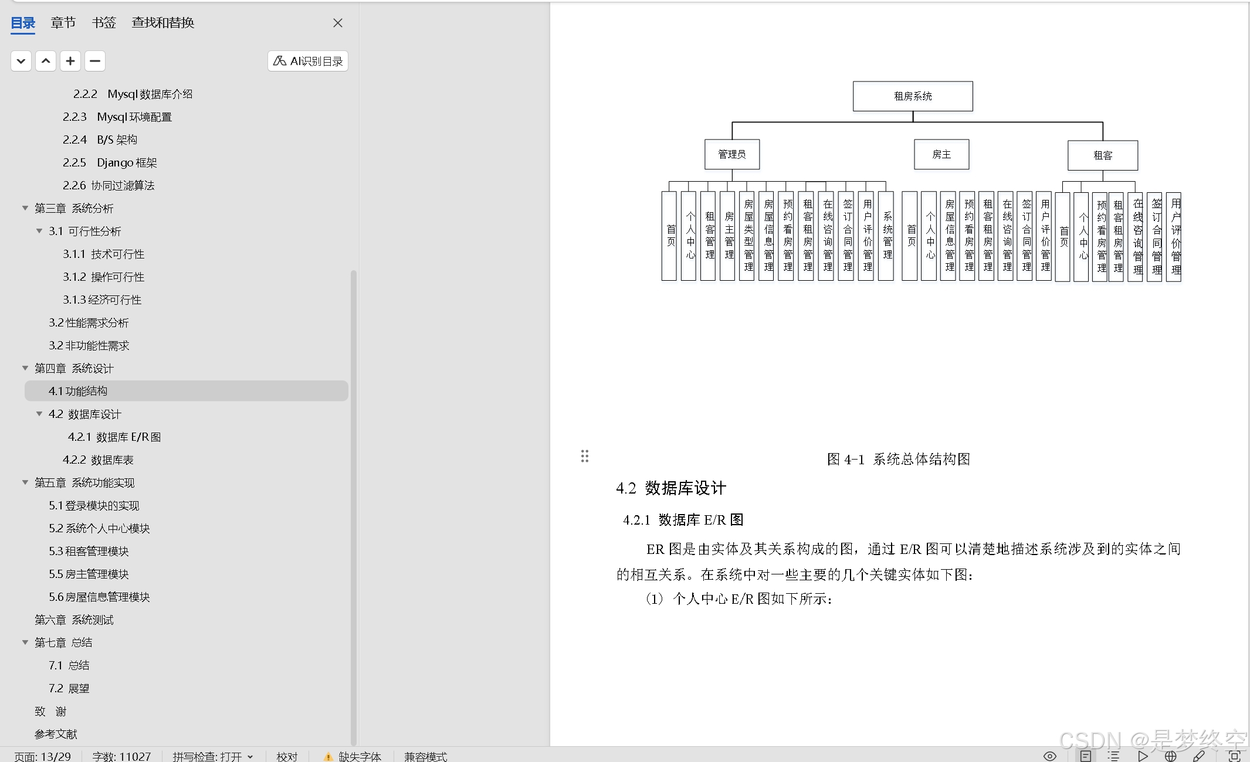Viewport: 1250px width, 762px height.
Task: Switch to the 章节 tab
Action: tap(63, 23)
